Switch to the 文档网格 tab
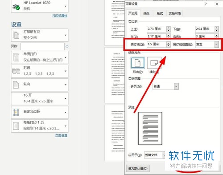The width and height of the screenshot is (223, 175). (x=174, y=13)
